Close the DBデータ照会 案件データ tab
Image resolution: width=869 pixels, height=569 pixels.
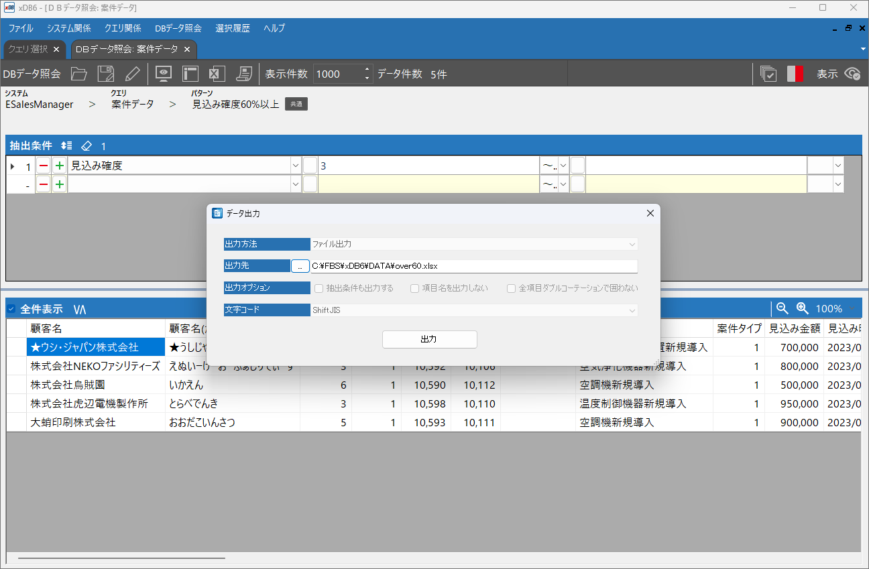tap(187, 49)
